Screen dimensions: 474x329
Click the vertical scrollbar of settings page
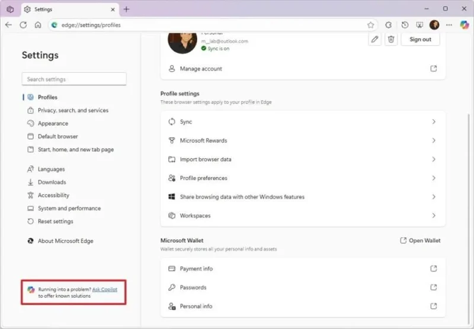point(469,218)
